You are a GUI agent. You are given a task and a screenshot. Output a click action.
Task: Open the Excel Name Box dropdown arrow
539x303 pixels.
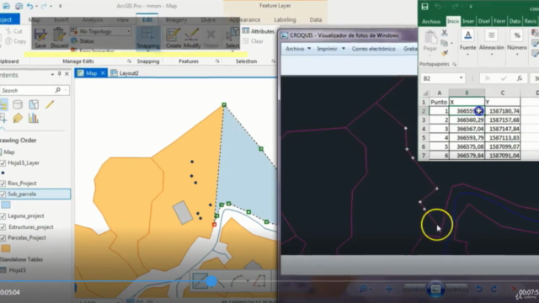[461, 78]
